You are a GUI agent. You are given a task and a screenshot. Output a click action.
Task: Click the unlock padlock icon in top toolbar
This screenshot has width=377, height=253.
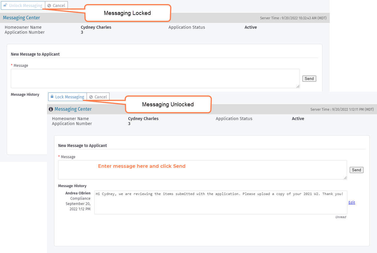pos(5,5)
